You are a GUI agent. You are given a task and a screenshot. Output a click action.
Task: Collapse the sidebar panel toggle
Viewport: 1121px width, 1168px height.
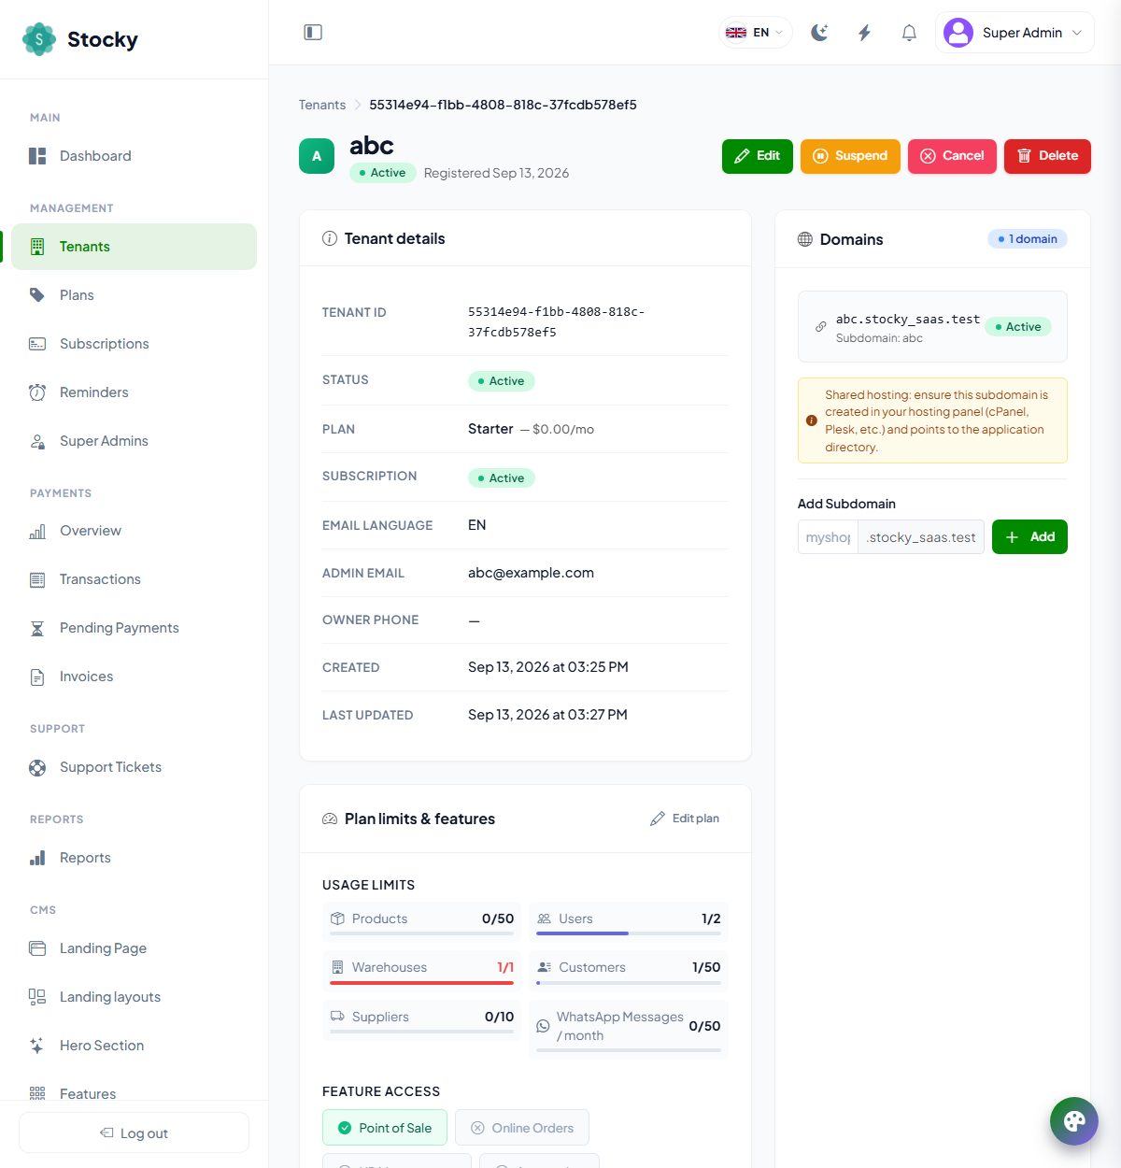[x=313, y=33]
